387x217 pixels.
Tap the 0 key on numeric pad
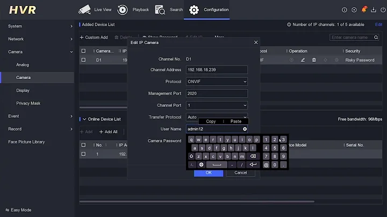[x=275, y=165]
